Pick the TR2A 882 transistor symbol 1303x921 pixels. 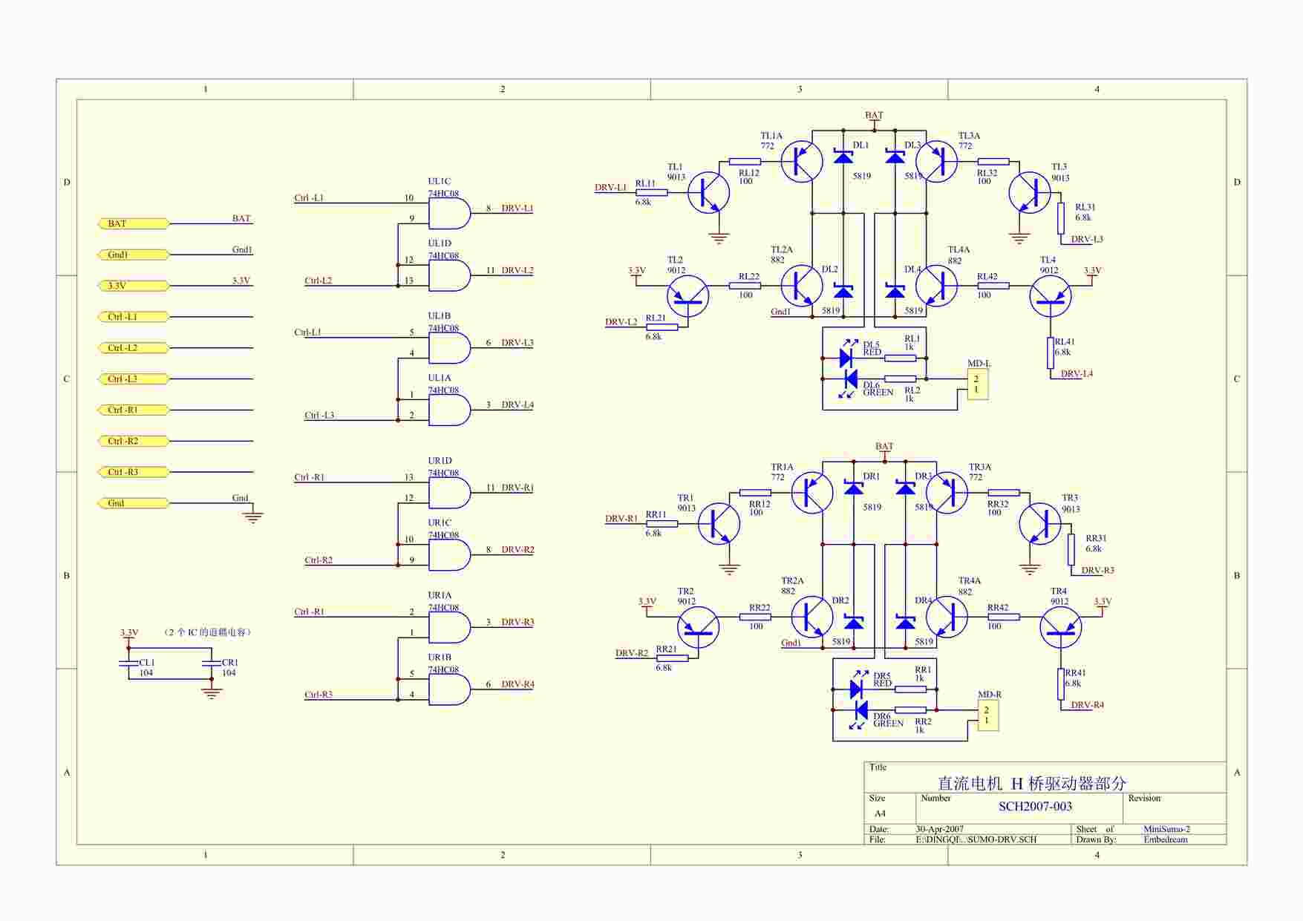pyautogui.click(x=812, y=617)
